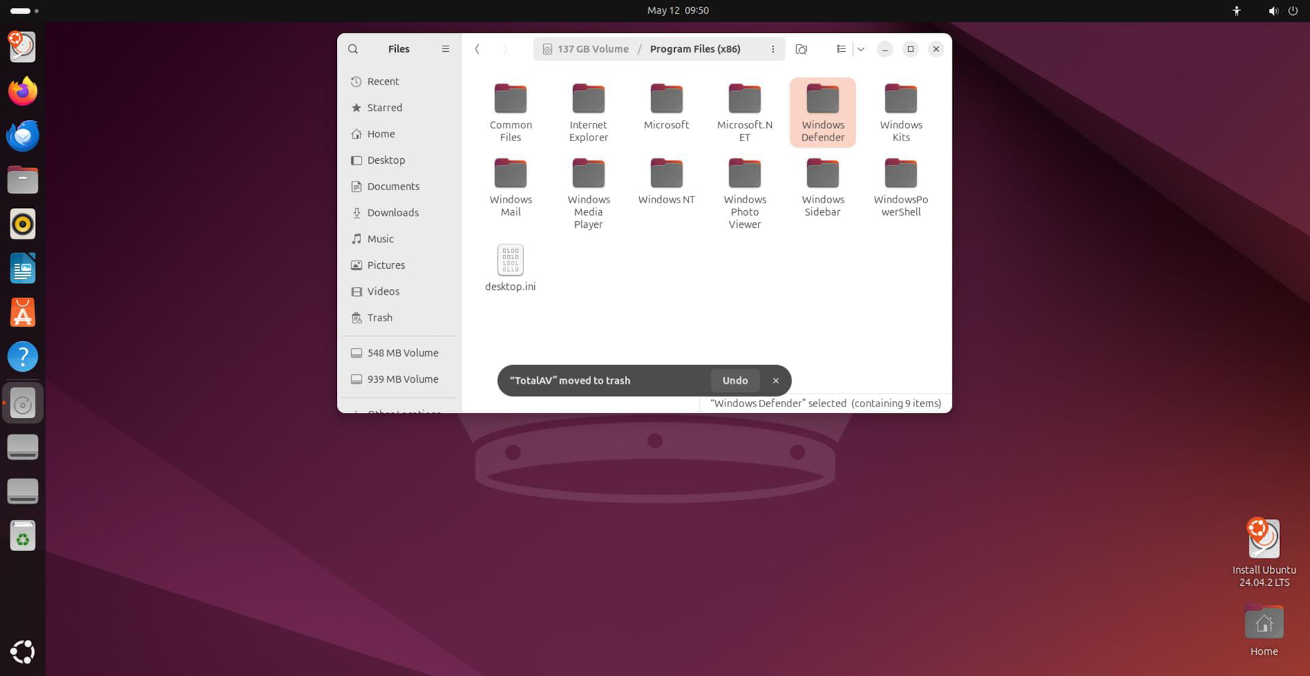Dismiss the TotalAV trash notification

click(x=776, y=381)
